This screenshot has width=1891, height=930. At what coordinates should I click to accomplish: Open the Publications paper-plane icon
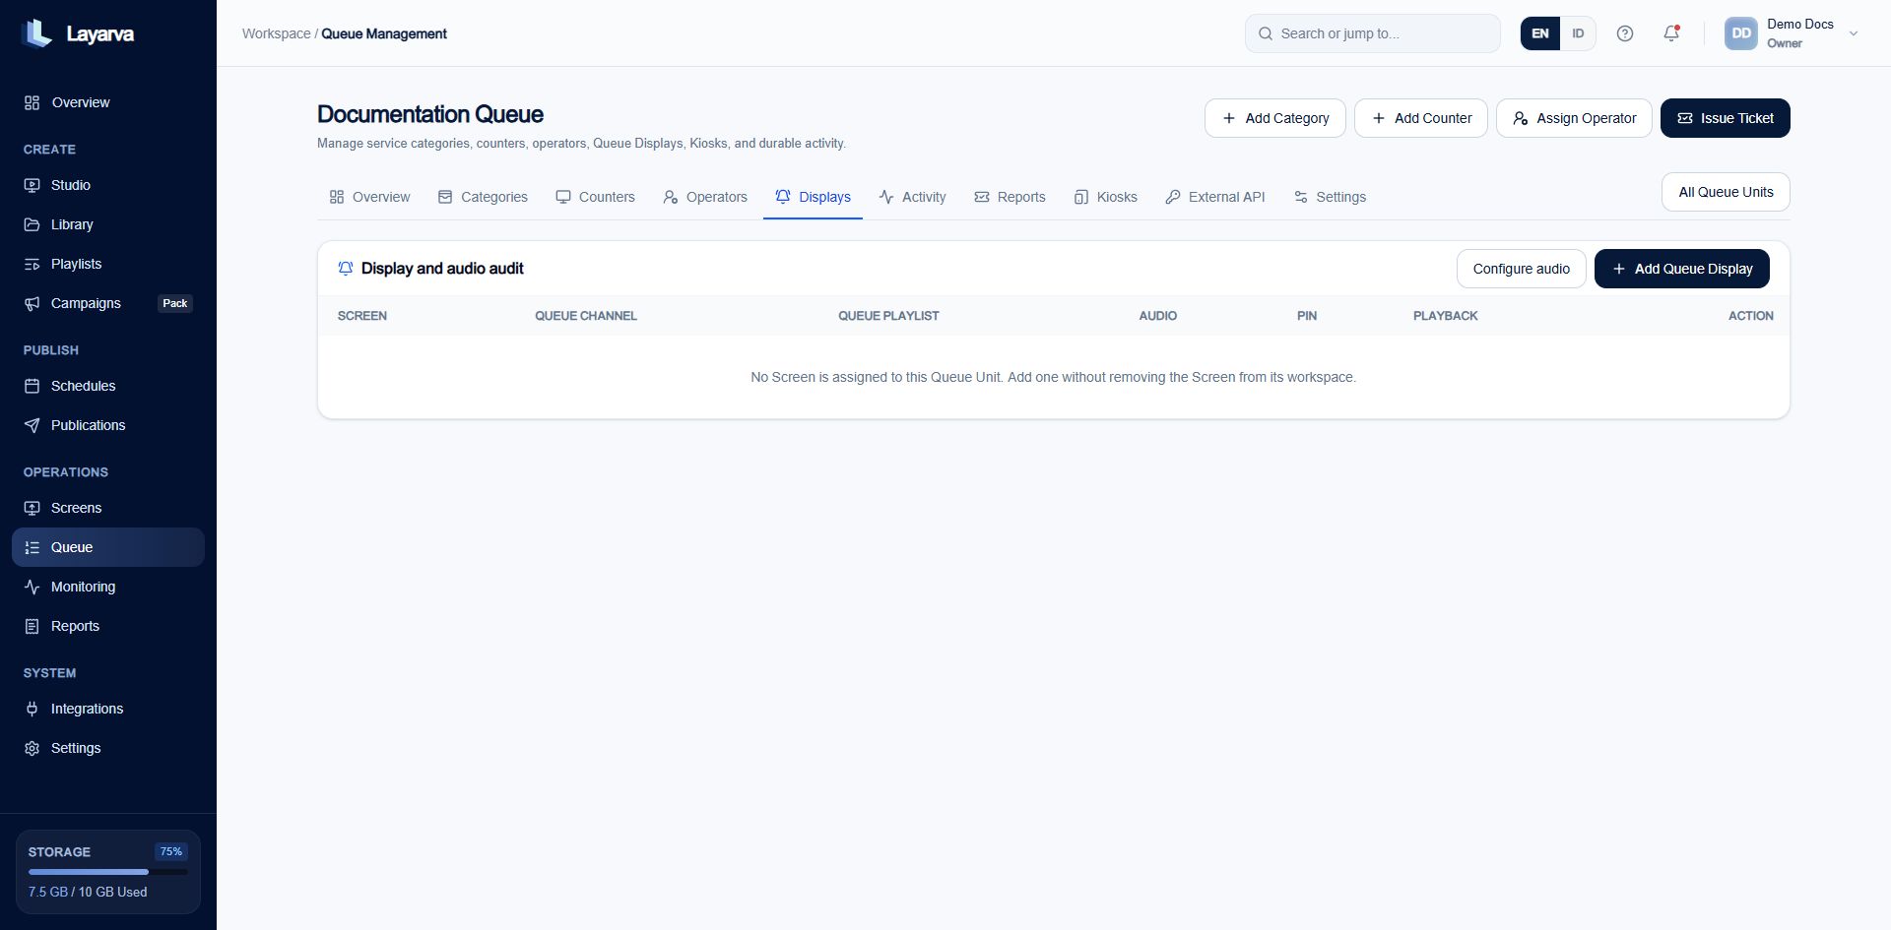(x=32, y=425)
